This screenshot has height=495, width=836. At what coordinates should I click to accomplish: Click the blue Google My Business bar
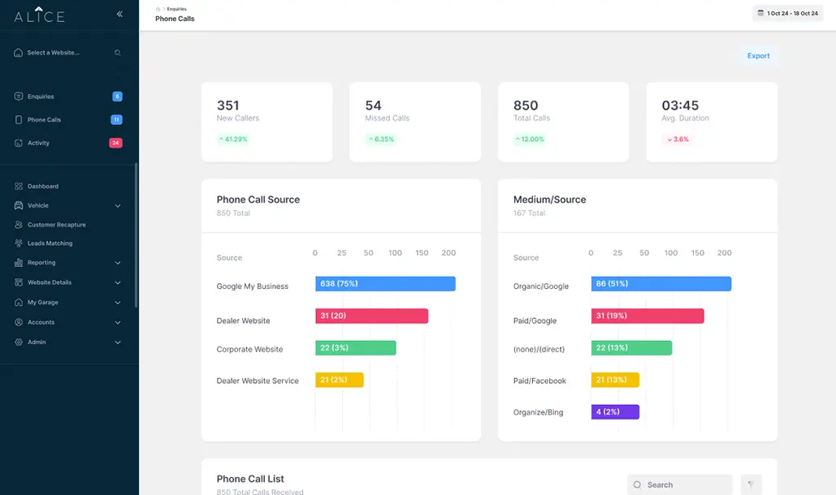click(x=385, y=284)
